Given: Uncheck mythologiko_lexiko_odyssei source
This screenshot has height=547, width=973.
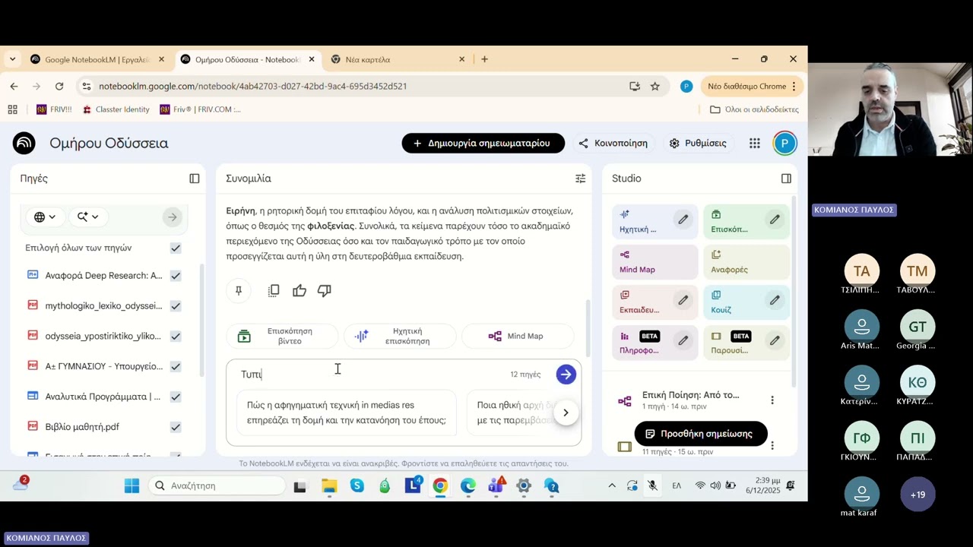Looking at the screenshot, I should click(176, 305).
